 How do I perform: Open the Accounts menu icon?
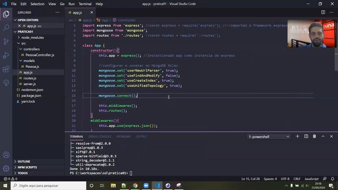pyautogui.click(x=6, y=155)
